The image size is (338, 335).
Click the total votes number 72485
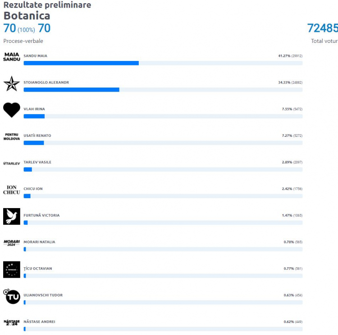click(x=323, y=28)
